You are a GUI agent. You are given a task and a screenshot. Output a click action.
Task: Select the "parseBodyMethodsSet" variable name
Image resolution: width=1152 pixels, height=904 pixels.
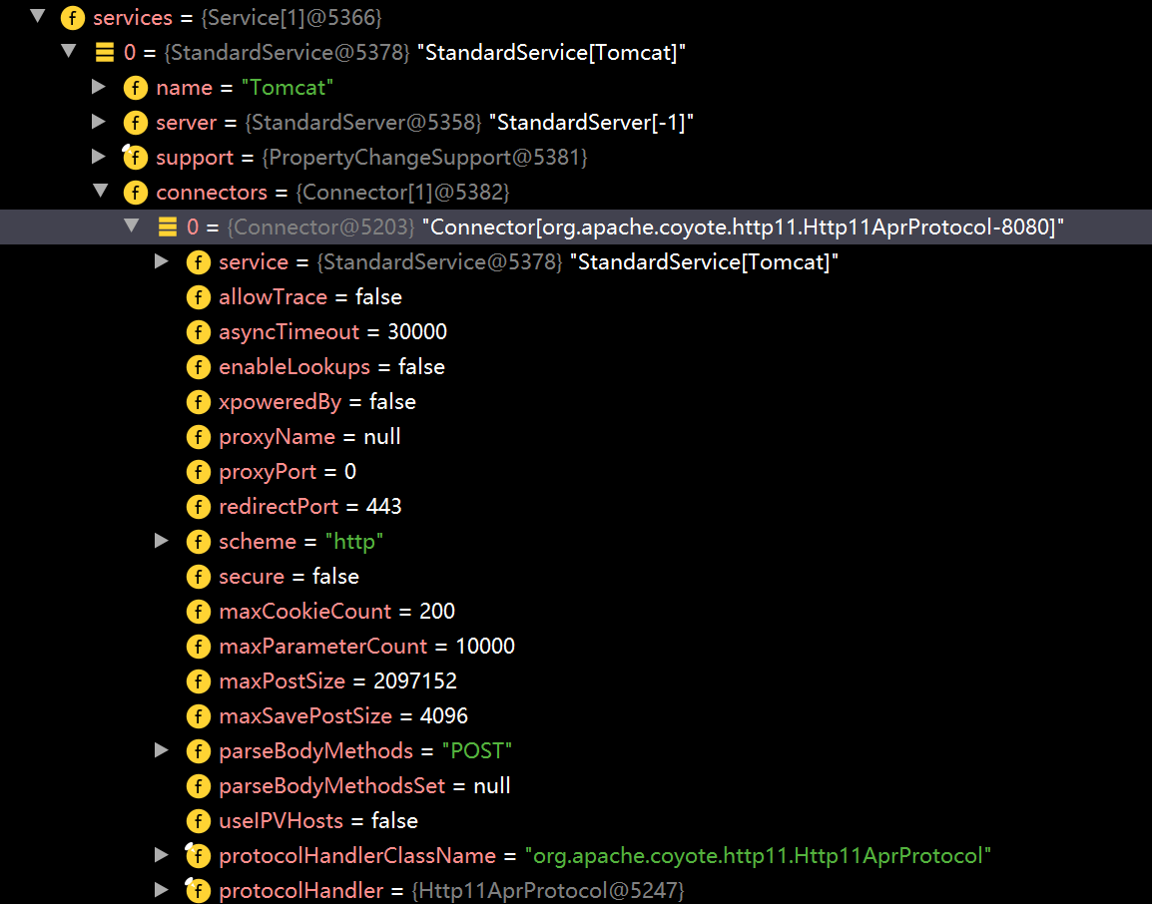tap(332, 786)
